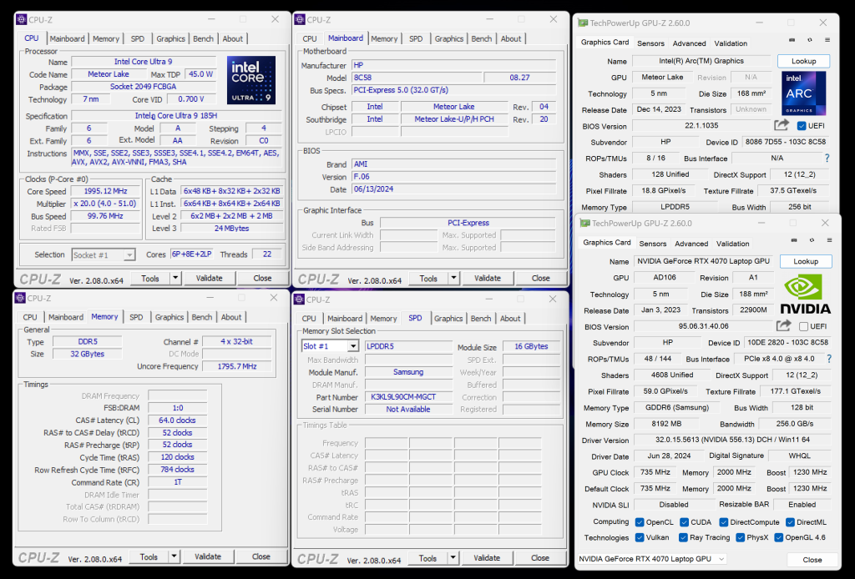Click the NVIDIA logo in GPU-Z

806,295
